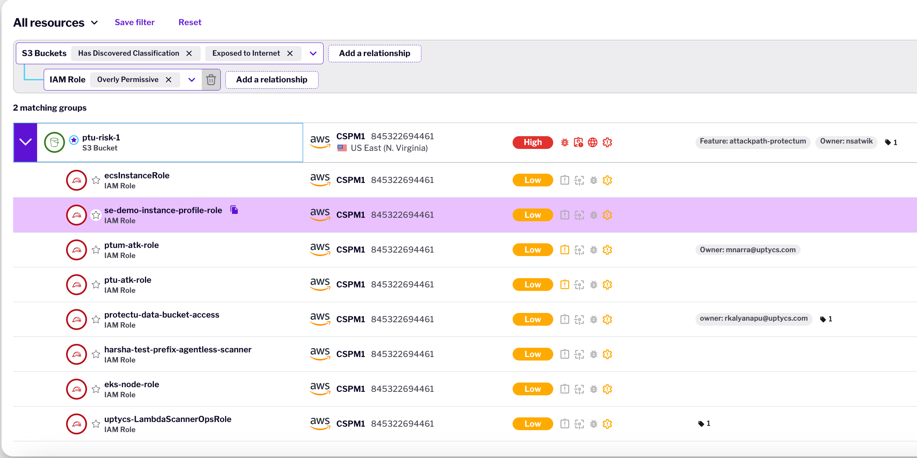Click the tag icon next to uptycs-LambdaScannerOpsRole
The image size is (917, 458).
click(701, 423)
